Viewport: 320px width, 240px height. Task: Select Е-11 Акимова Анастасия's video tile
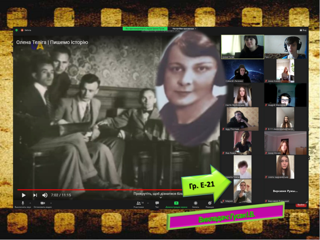(286, 119)
